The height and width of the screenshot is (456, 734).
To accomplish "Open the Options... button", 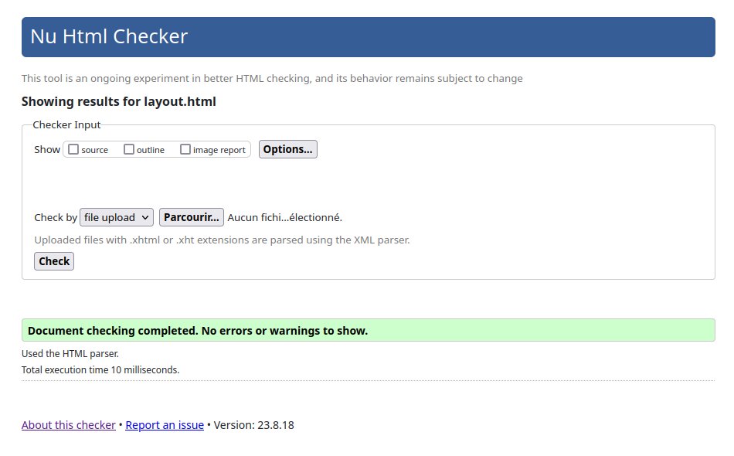I will tap(288, 149).
